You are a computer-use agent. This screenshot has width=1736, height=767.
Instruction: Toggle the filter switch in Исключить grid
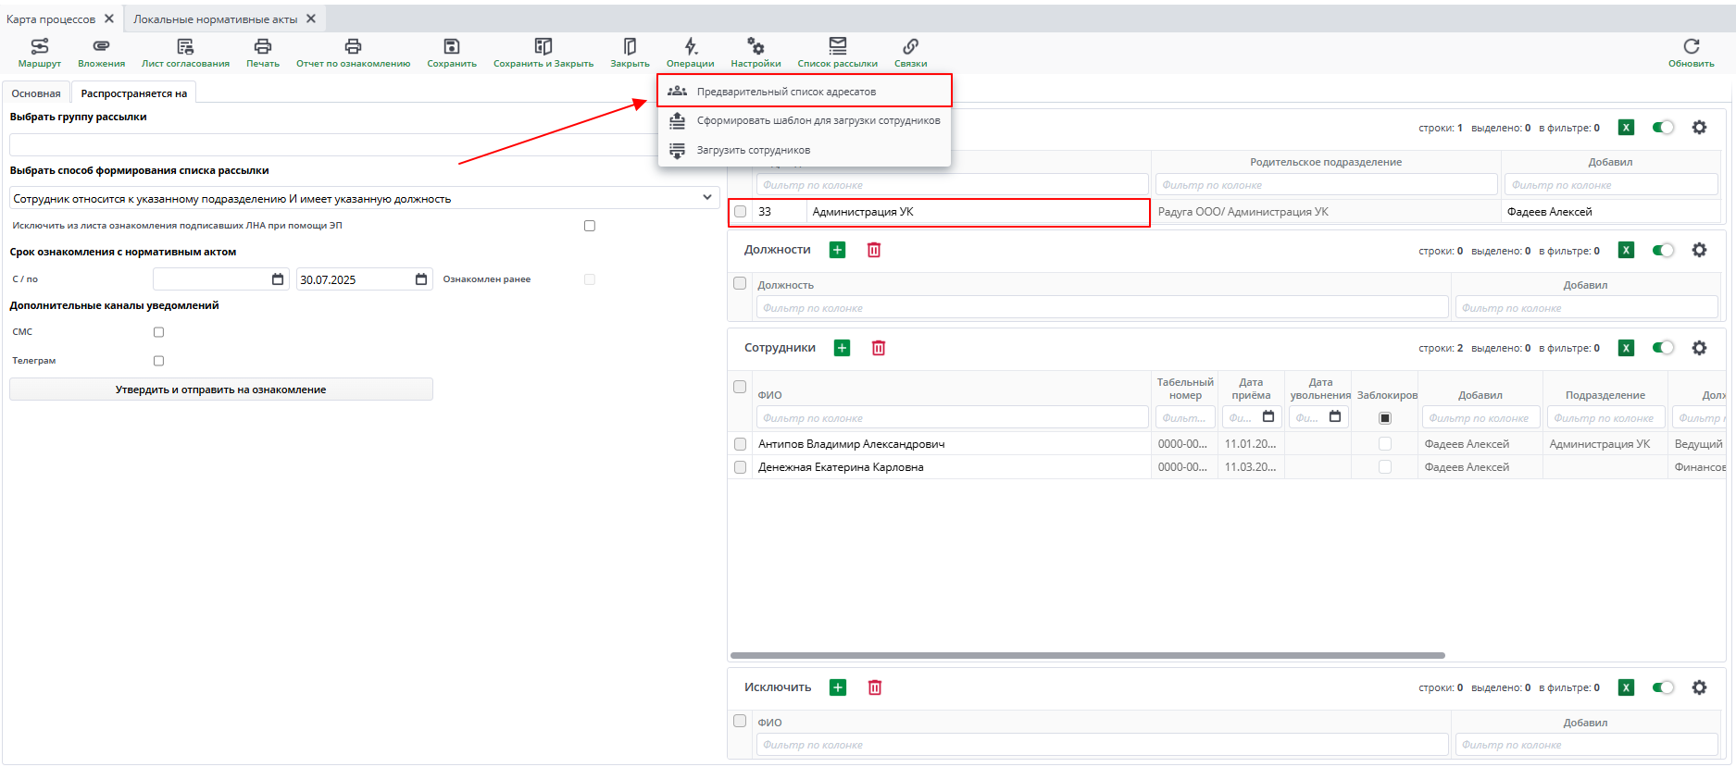[x=1664, y=687]
